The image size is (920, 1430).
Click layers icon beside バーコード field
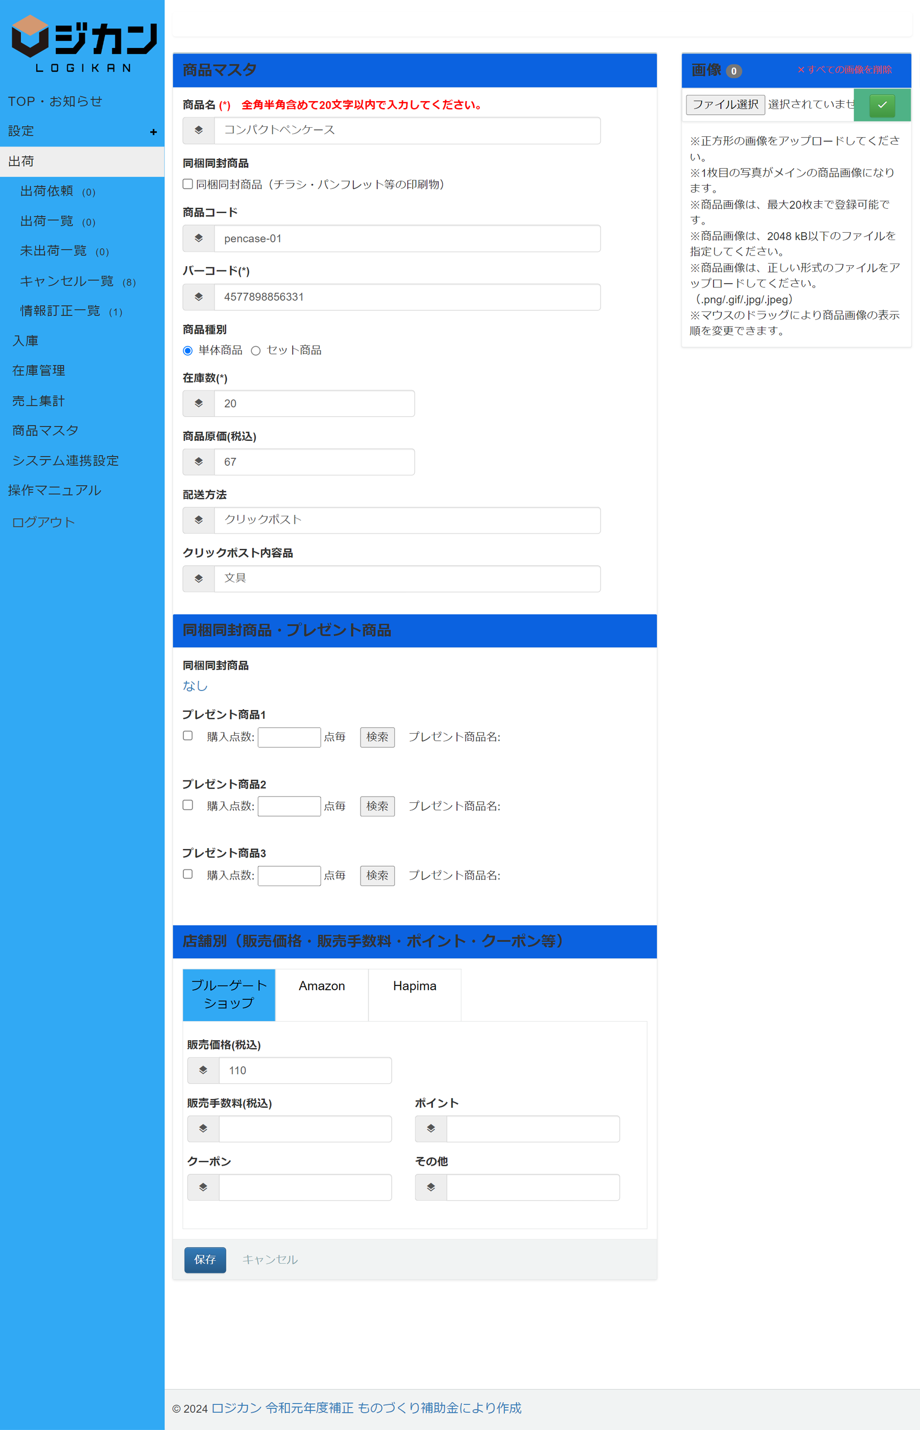click(x=199, y=297)
